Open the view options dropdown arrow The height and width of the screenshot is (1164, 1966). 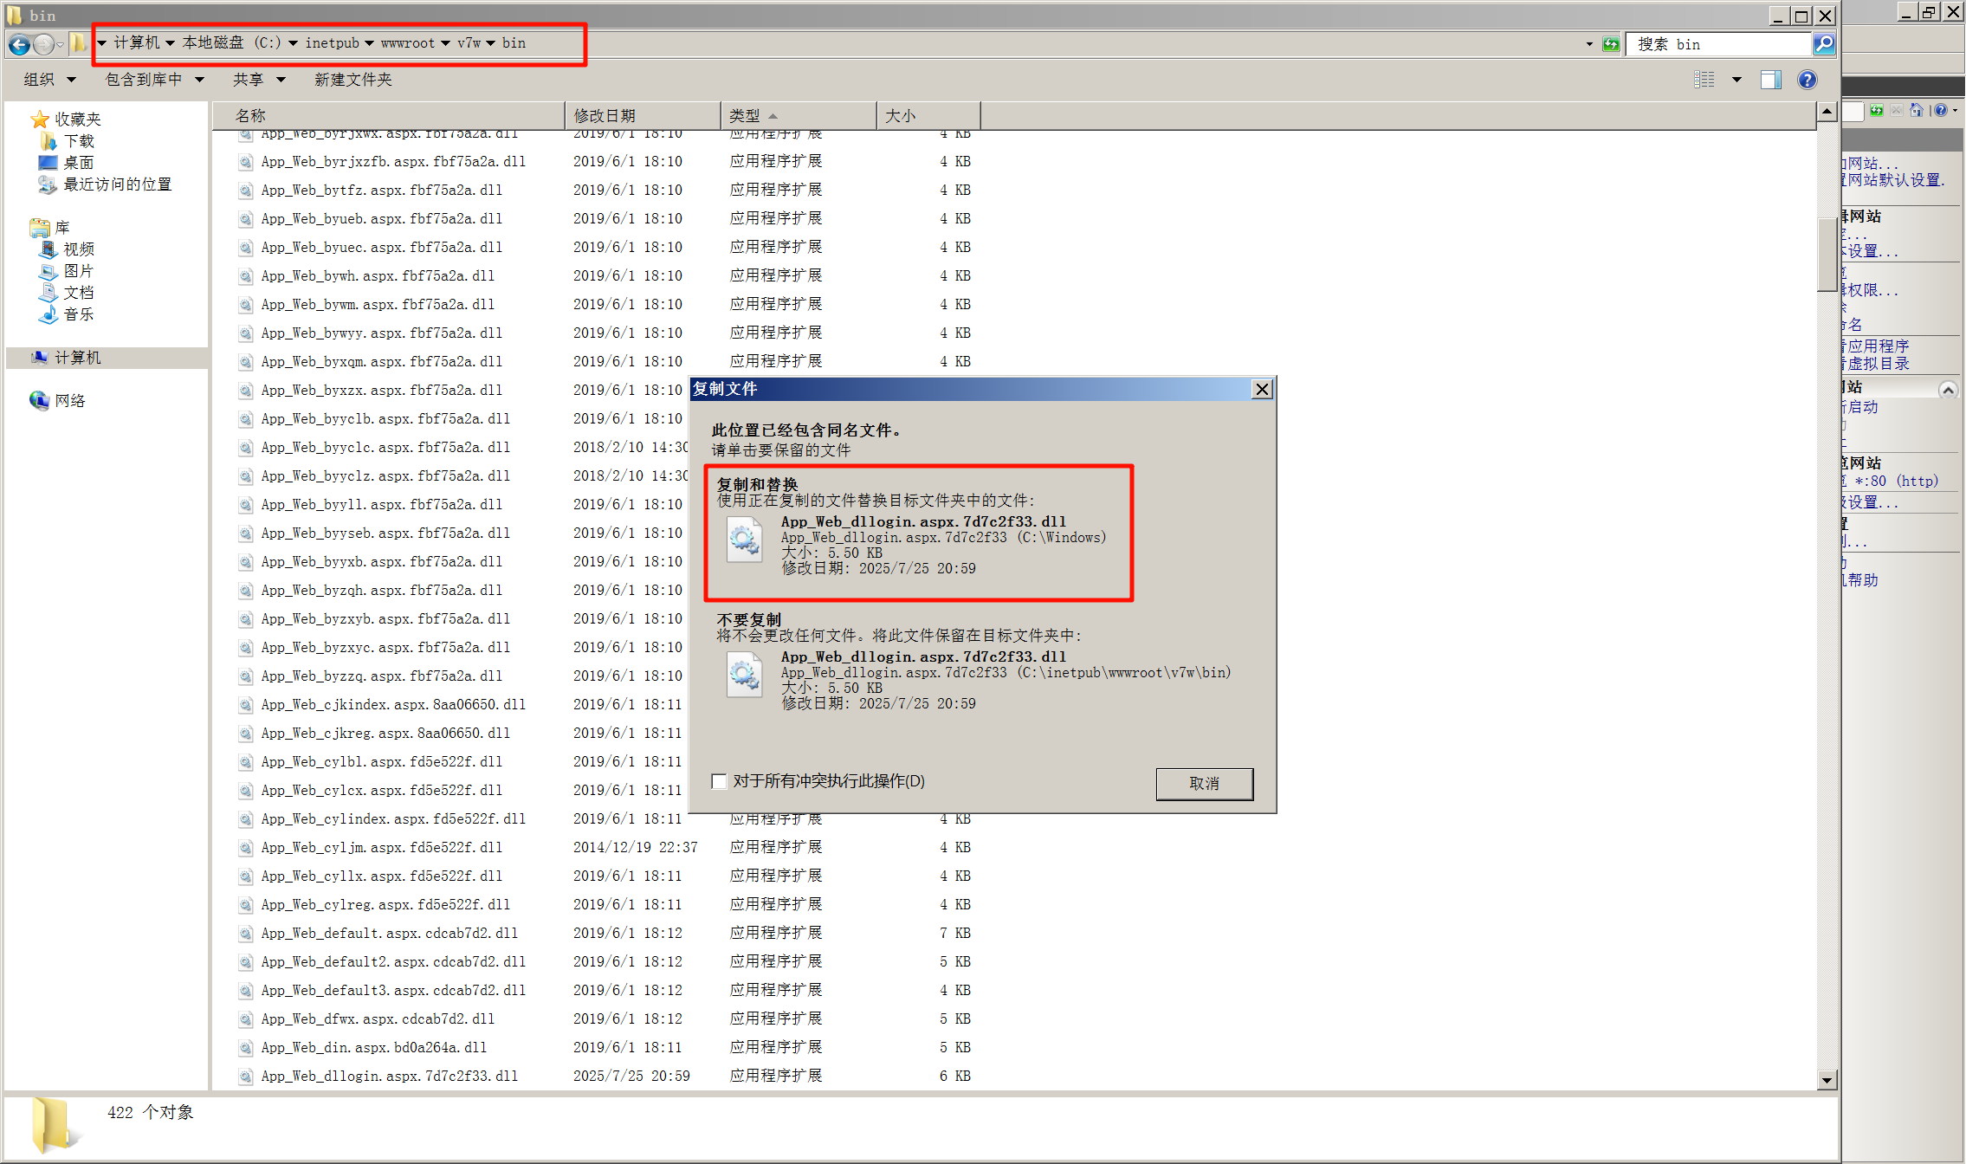click(1736, 80)
